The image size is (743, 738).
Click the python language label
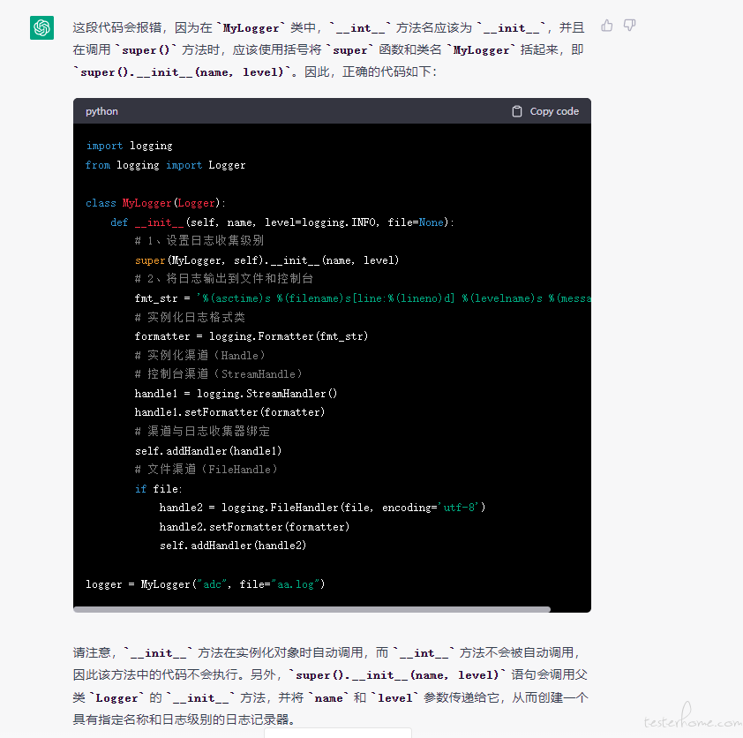pyautogui.click(x=101, y=111)
